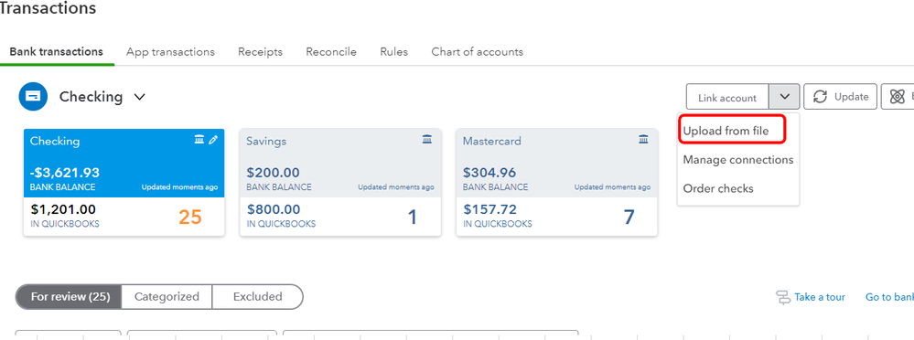Click the $200.00 Savings bank balance
Image resolution: width=914 pixels, height=340 pixels.
273,173
